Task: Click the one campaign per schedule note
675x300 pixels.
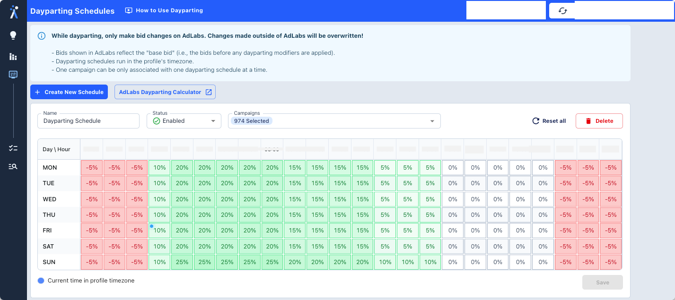Action: pyautogui.click(x=159, y=70)
